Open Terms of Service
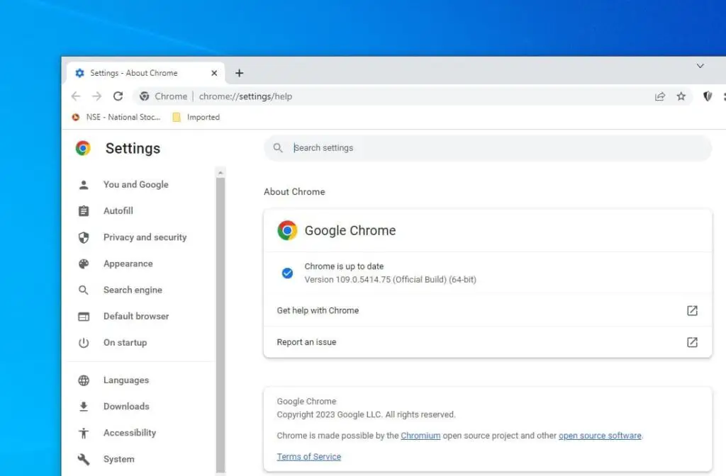 pyautogui.click(x=308, y=456)
